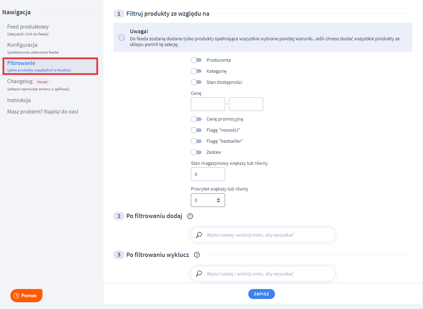
Task: Click the info icon in the Uwaga notice
Action: pyautogui.click(x=122, y=37)
